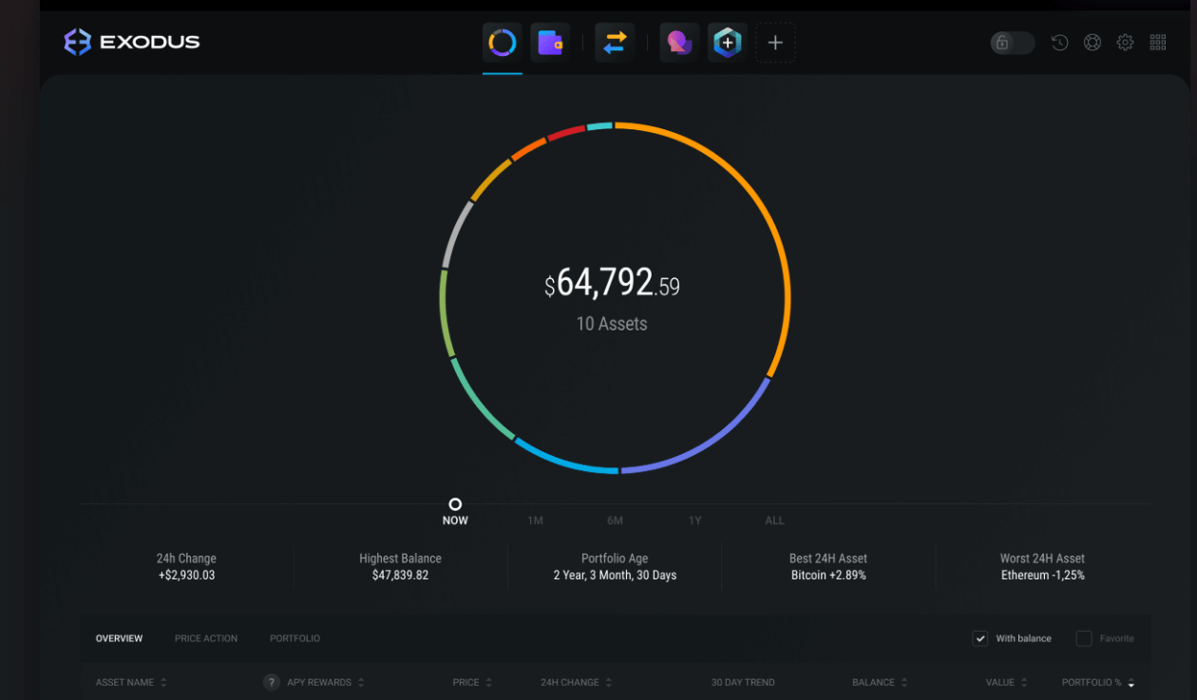Open the Profiles section
The image size is (1197, 700).
(678, 42)
